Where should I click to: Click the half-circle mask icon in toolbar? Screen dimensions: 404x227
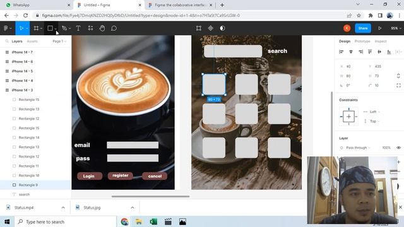222,28
